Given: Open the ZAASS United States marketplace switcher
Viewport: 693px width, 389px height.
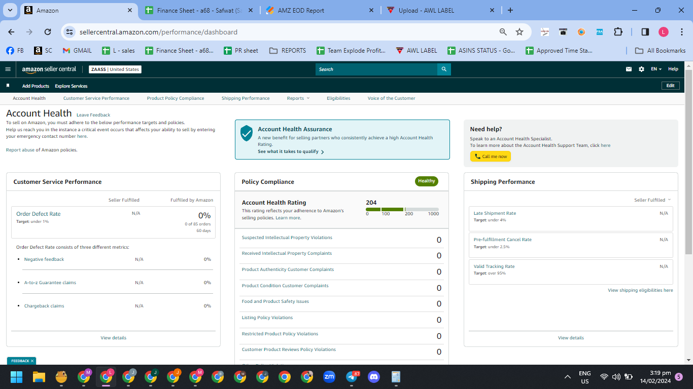Looking at the screenshot, I should [x=115, y=69].
